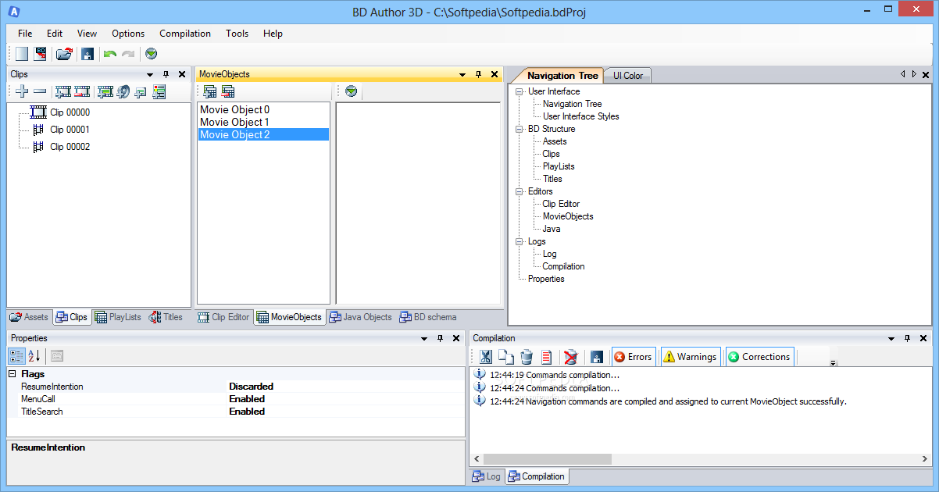Open the Tools menu
Viewport: 939px width, 492px height.
coord(237,34)
